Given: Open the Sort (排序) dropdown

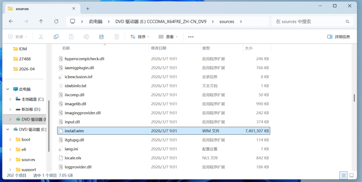Looking at the screenshot, I should tap(140, 37).
